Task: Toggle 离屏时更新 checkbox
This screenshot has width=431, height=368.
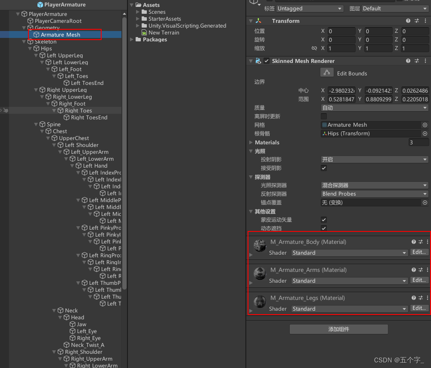Action: [324, 116]
